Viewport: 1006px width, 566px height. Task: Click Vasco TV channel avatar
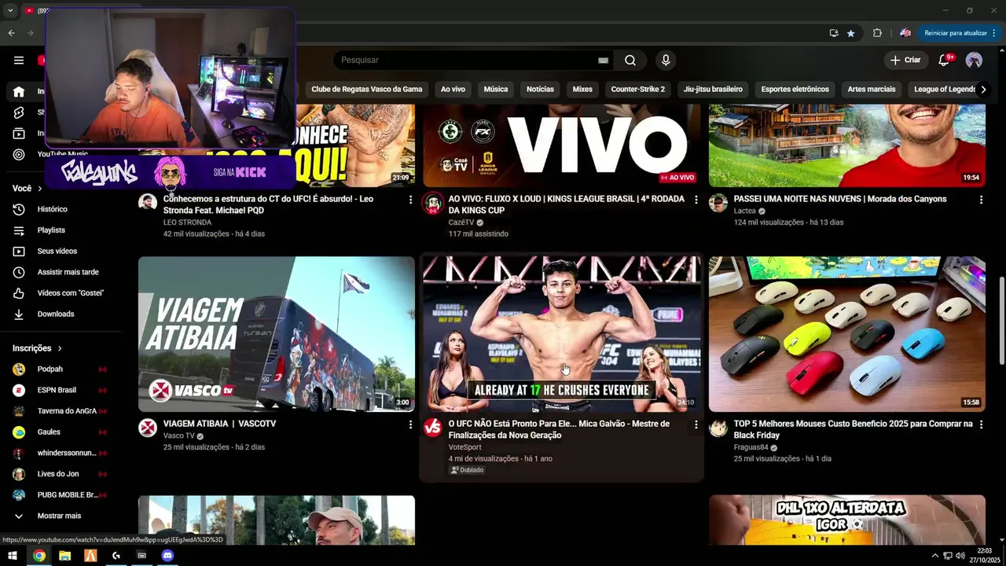tap(148, 428)
